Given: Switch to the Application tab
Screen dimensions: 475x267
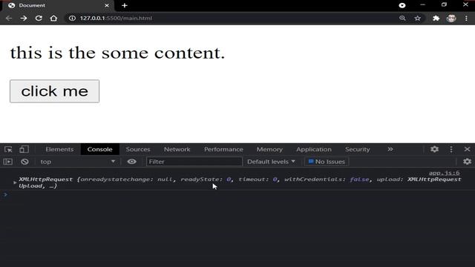Looking at the screenshot, I should pos(314,149).
